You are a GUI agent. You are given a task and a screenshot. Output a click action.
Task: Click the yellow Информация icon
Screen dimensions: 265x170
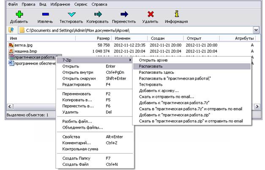(x=177, y=14)
